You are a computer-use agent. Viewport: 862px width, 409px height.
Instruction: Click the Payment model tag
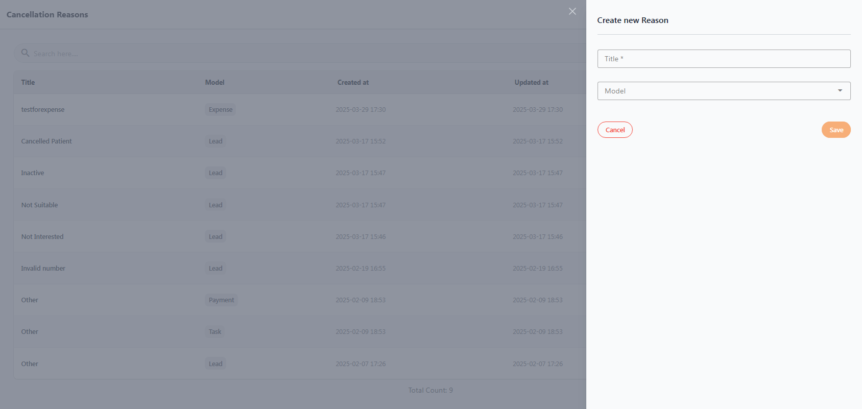221,300
